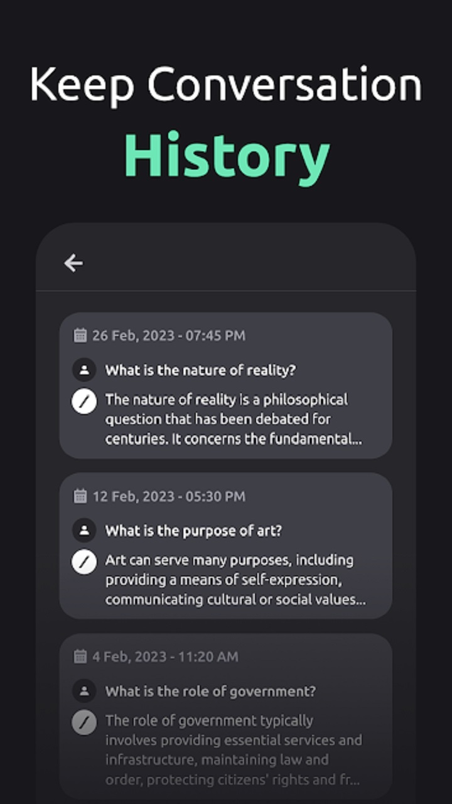Screen dimensions: 452x804
Task: Open the 4 Feb, 2023 - 11:20 AM conversation
Action: point(226,716)
